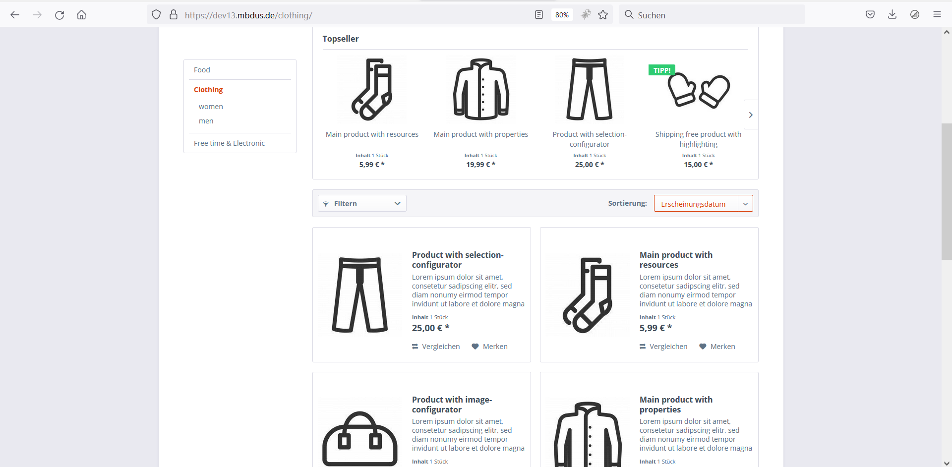This screenshot has width=952, height=467.
Task: Open the Firefox downloads panel
Action: point(892,14)
